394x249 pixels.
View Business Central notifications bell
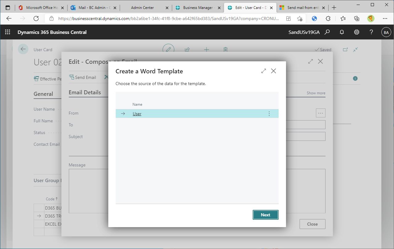(342, 32)
